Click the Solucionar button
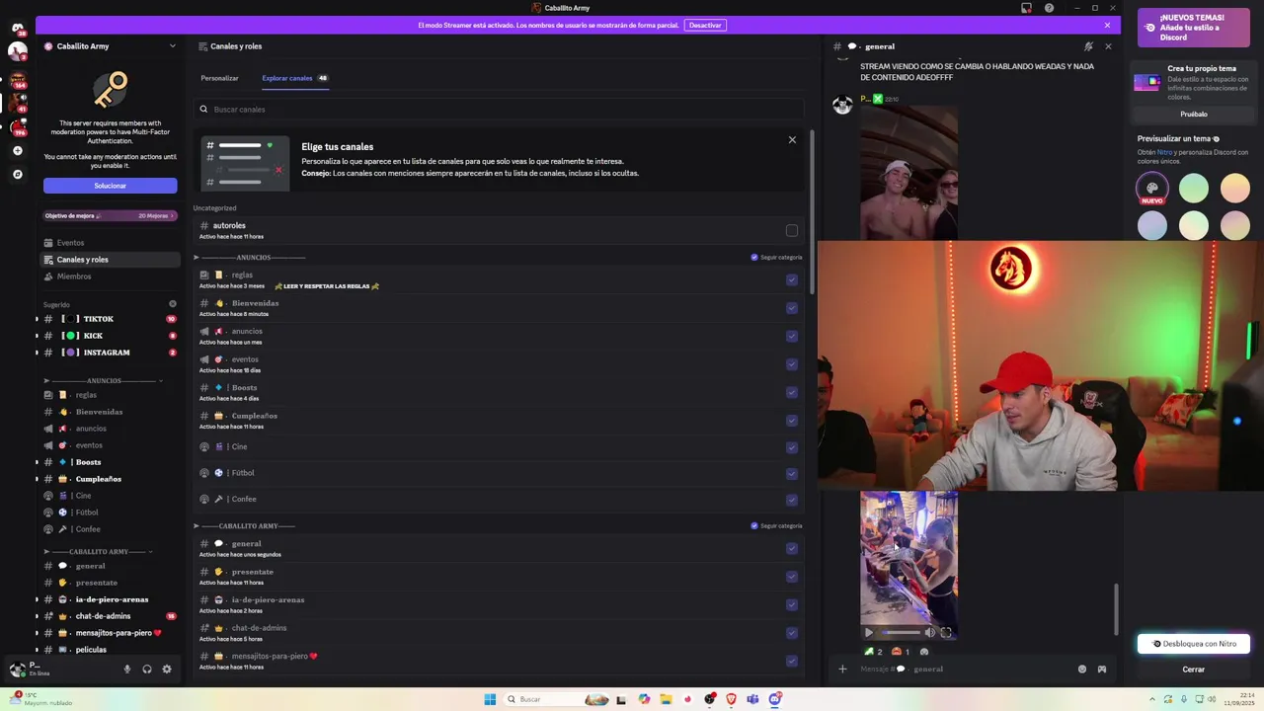The width and height of the screenshot is (1264, 711). coord(111,186)
